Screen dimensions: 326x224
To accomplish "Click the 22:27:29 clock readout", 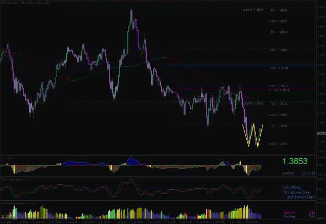I will point(309,173).
